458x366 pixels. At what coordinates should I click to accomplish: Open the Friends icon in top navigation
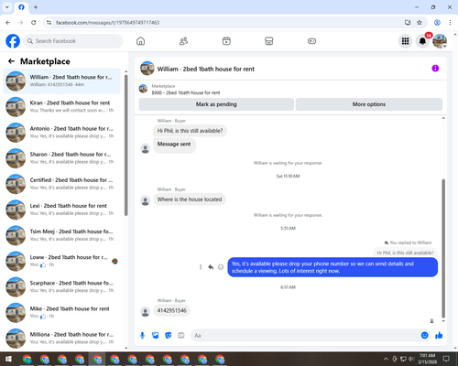pos(183,41)
